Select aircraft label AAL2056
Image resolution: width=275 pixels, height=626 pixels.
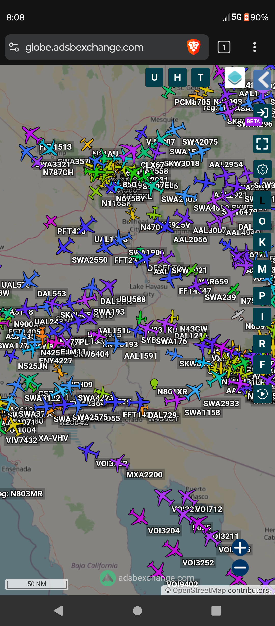190,239
